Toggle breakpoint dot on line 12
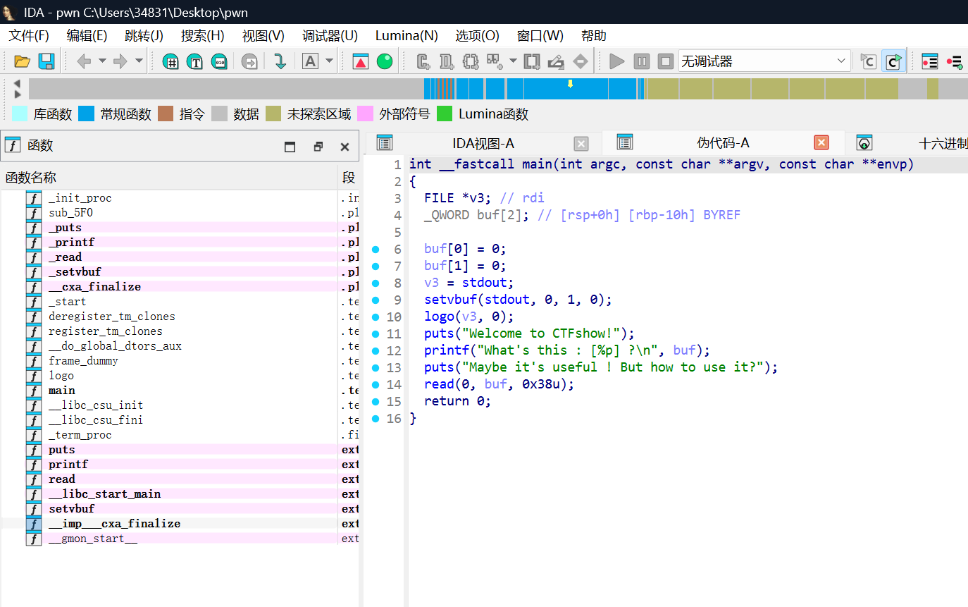 (376, 350)
